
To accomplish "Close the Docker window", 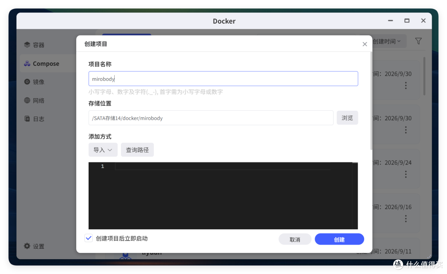I will point(423,21).
